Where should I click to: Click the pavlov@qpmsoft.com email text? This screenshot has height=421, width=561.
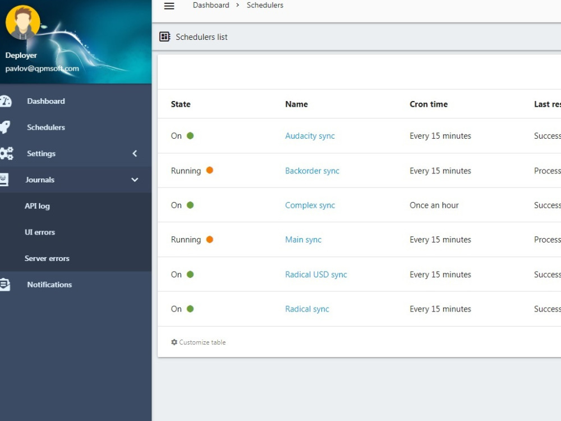tap(42, 68)
